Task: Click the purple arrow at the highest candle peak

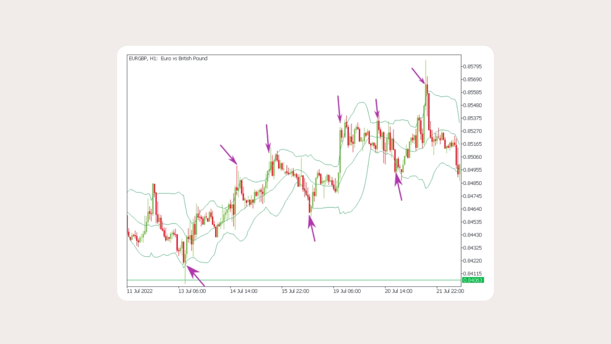Action: [419, 76]
